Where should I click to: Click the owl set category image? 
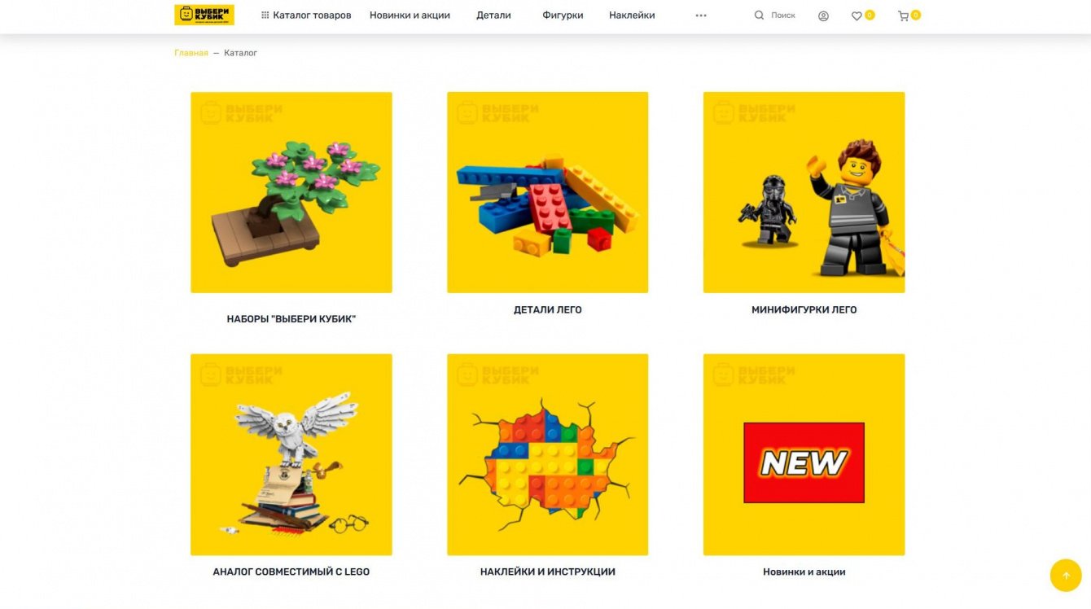point(291,454)
